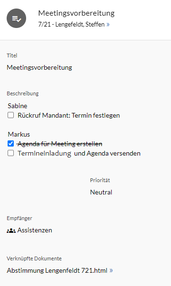
Task: Click the Assistenzen recipient entry
Action: 29,231
